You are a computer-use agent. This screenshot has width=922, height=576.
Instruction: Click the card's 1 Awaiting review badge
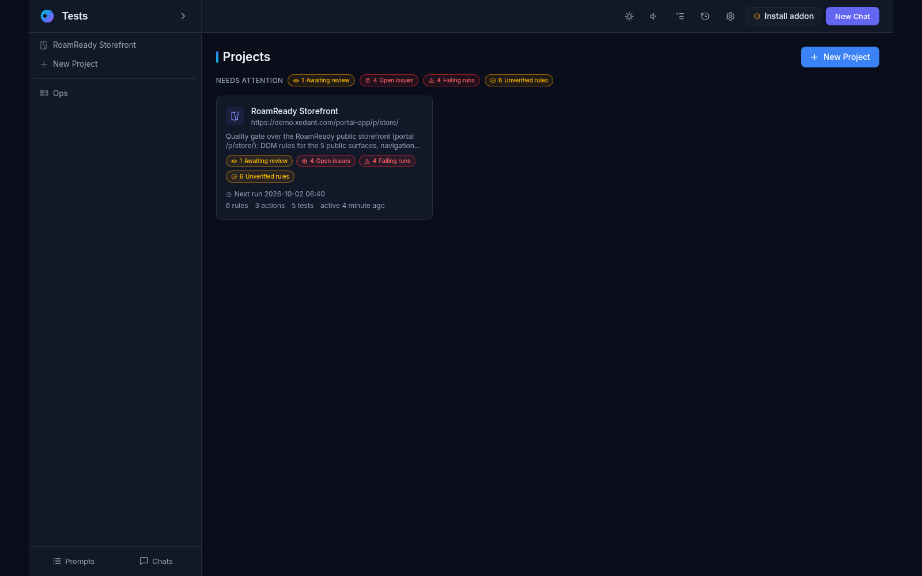pos(259,161)
